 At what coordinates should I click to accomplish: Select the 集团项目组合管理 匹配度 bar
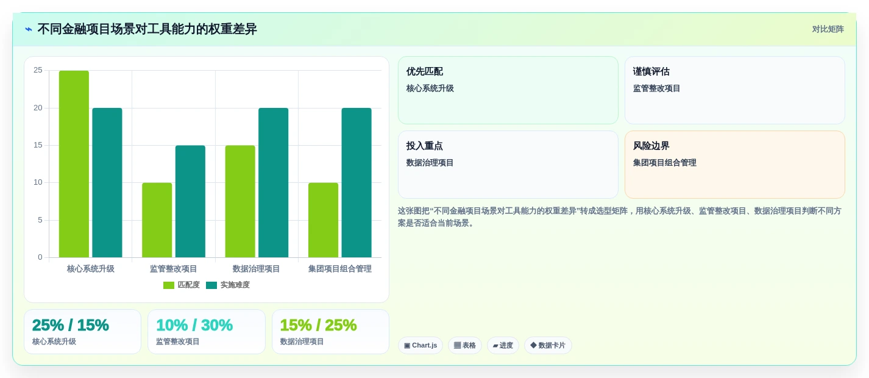click(x=323, y=220)
